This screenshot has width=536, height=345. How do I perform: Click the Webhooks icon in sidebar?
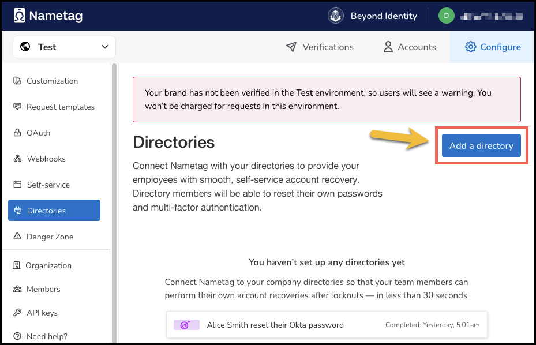[x=17, y=159]
